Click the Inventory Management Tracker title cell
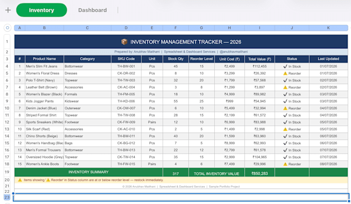 [181, 42]
